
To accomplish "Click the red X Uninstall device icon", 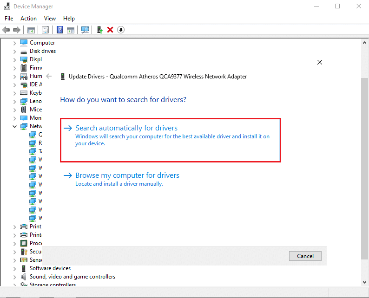I will (x=110, y=30).
